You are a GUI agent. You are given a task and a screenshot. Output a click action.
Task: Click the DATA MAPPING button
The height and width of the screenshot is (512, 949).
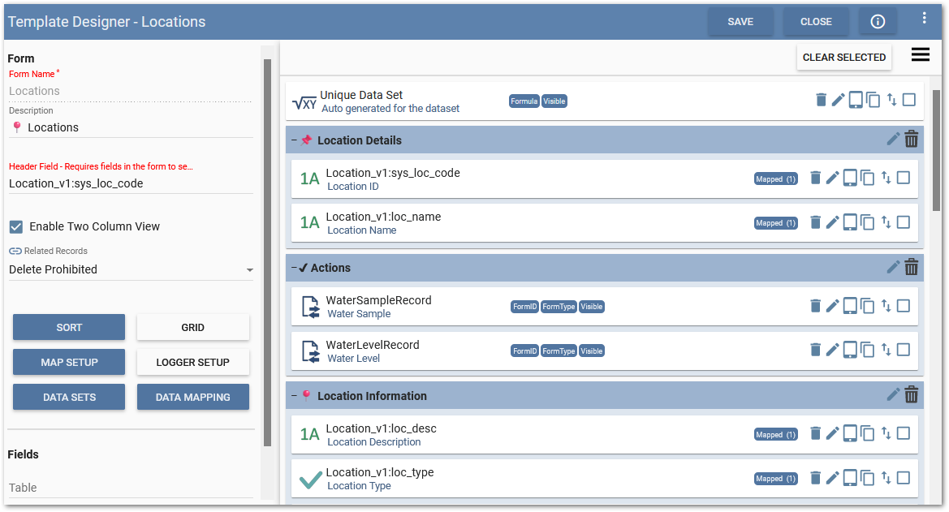[x=192, y=397]
